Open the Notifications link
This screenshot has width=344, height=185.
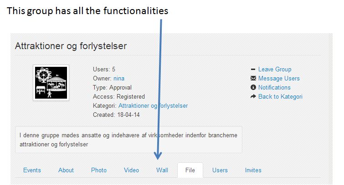(x=274, y=87)
